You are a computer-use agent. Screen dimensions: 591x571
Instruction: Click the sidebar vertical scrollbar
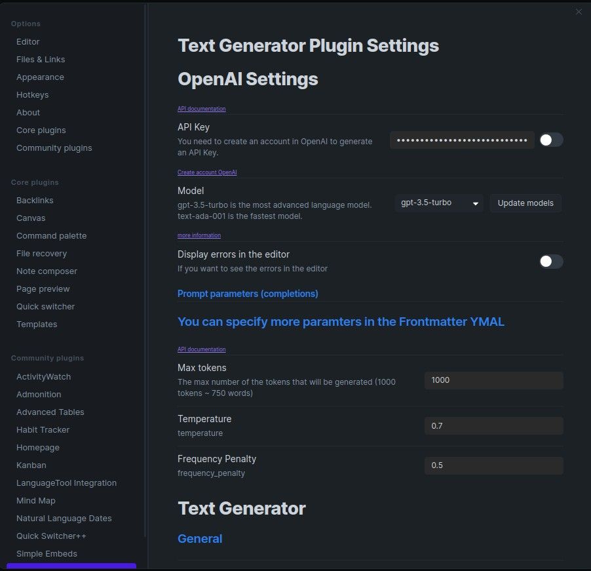click(x=145, y=269)
